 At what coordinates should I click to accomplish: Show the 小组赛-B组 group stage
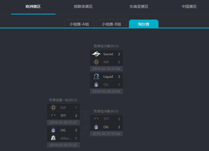point(111,24)
